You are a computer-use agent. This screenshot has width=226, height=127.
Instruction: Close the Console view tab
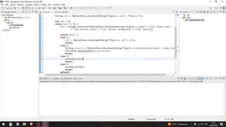point(84,78)
